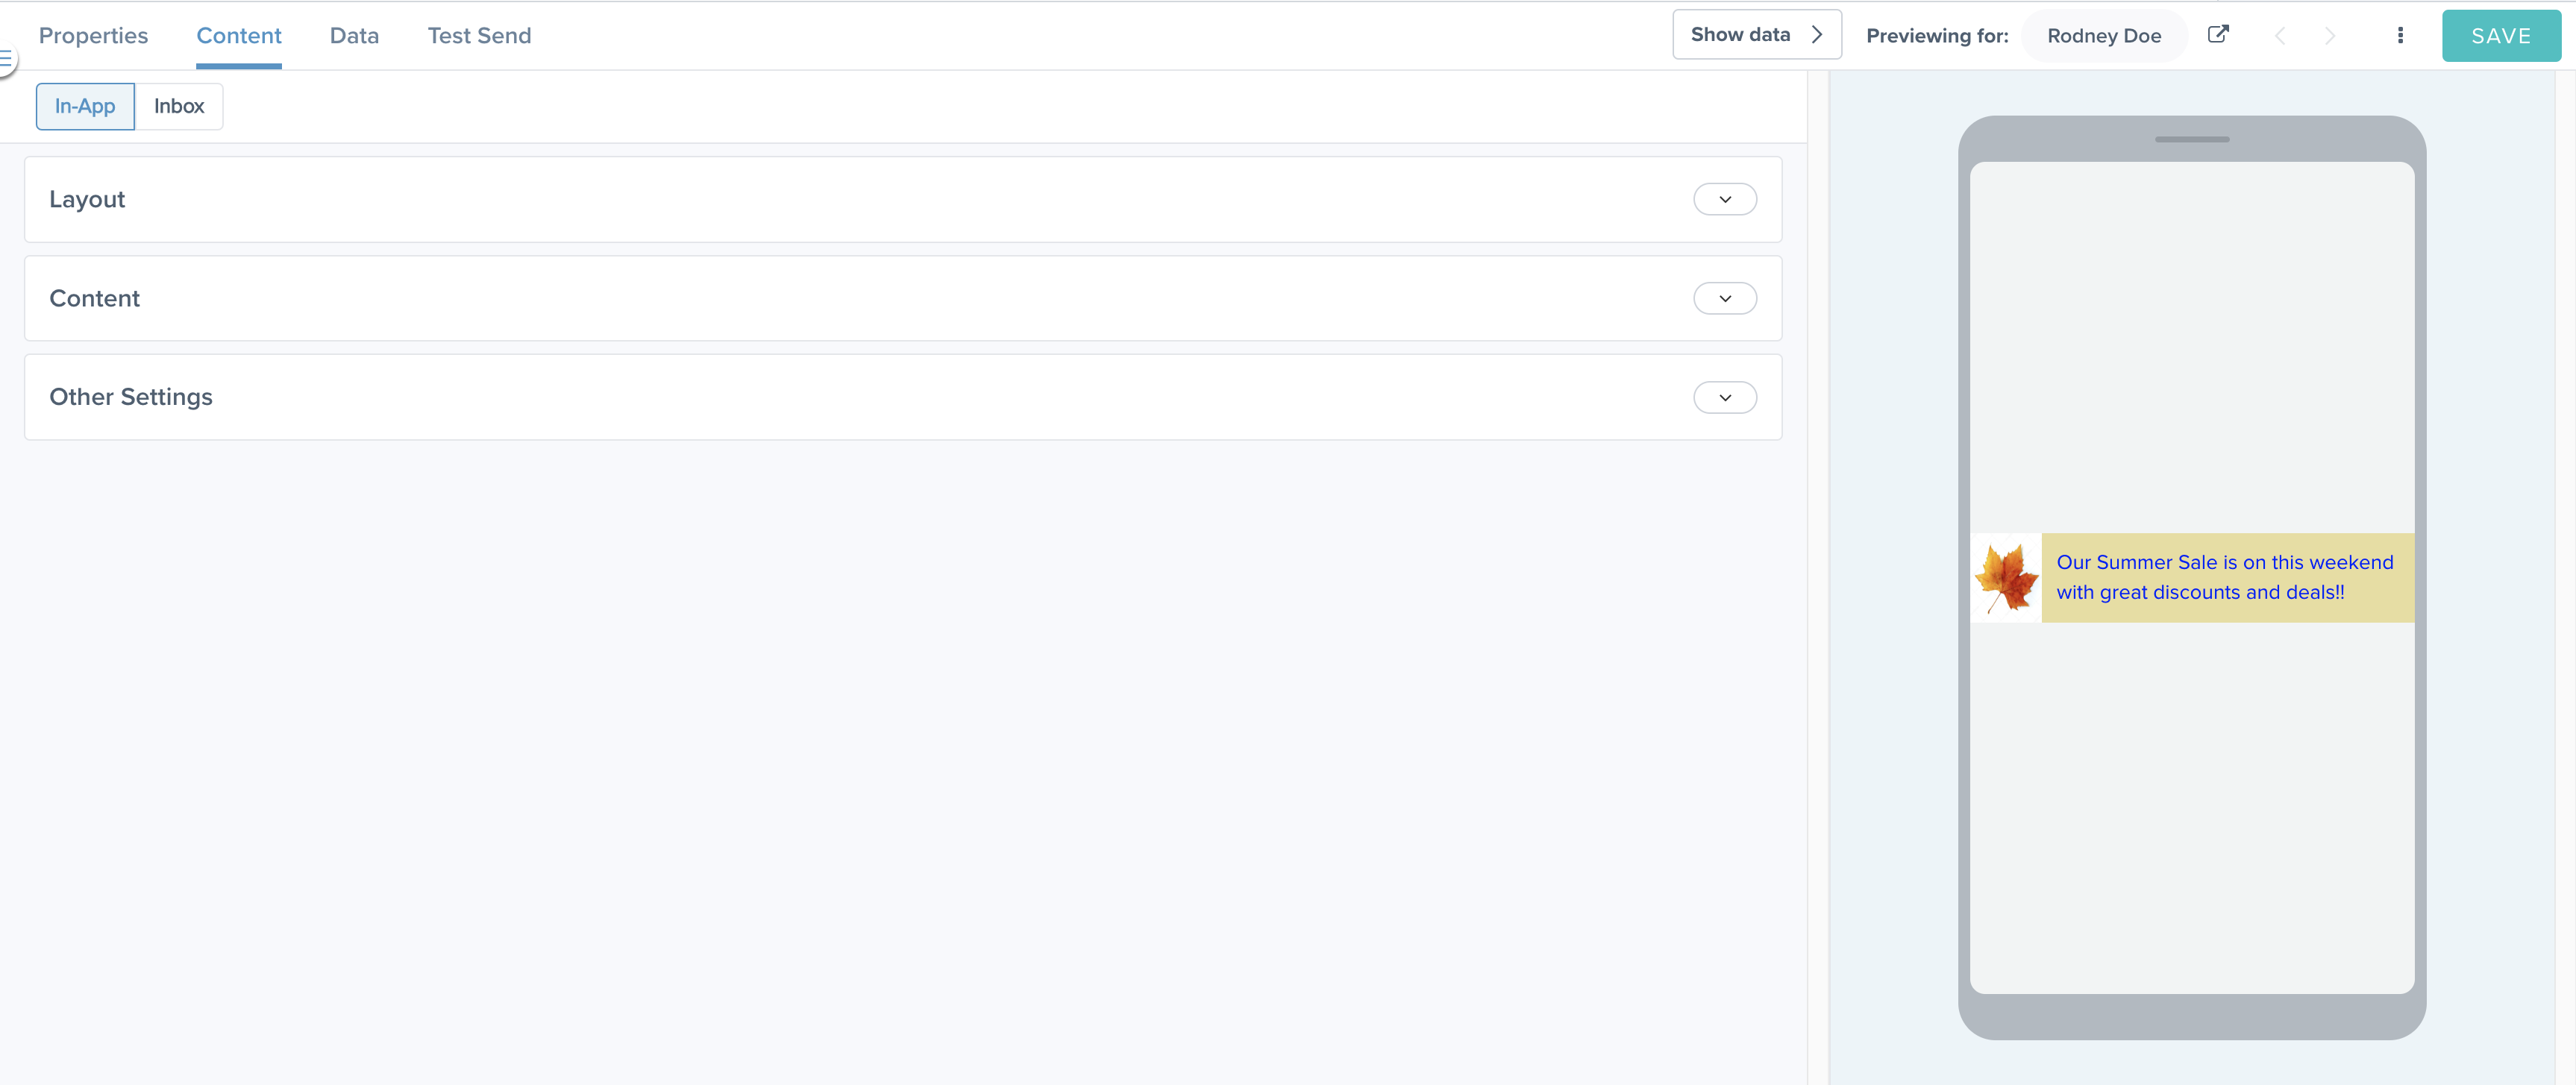Expand the Other Settings section

click(x=1725, y=397)
